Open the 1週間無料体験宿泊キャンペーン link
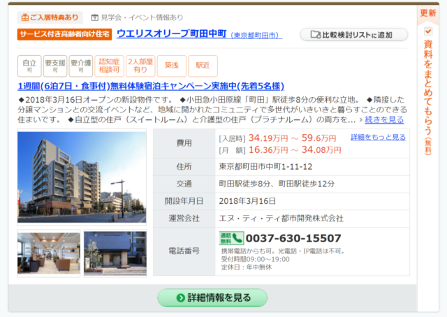Viewport: 447px width, 317px height. 151,86
